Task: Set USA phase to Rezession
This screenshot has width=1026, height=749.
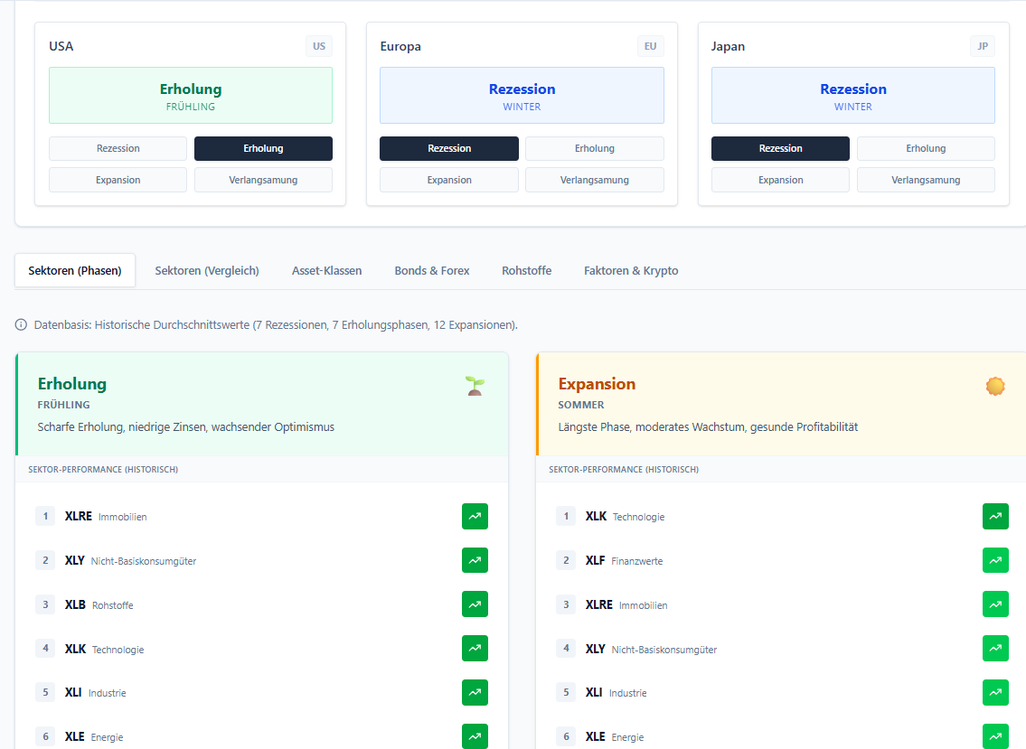Action: 118,148
